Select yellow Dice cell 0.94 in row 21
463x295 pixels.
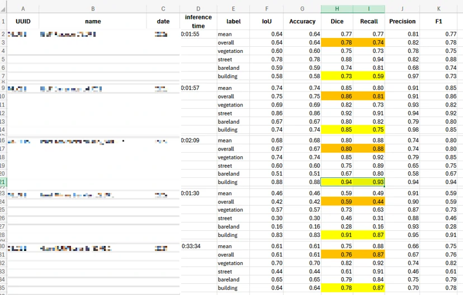pos(337,182)
